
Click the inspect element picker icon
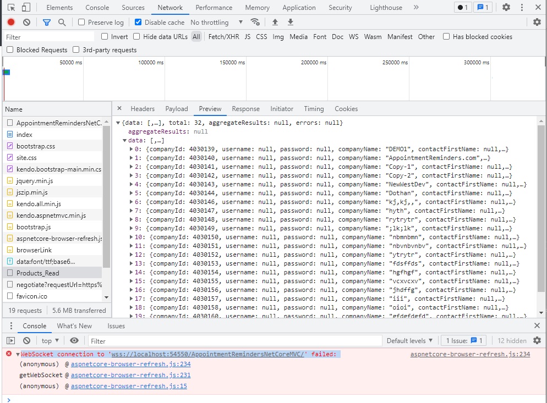pyautogui.click(x=12, y=8)
